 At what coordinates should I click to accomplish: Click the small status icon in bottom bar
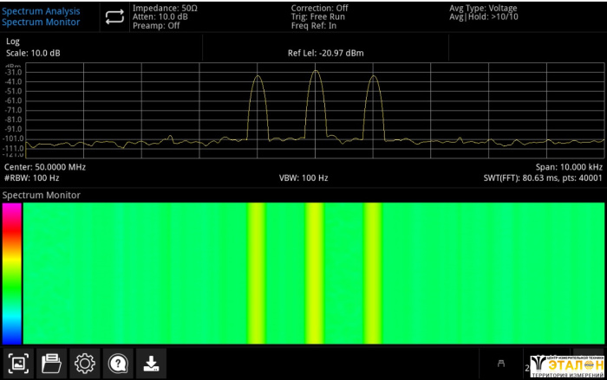tap(500, 364)
